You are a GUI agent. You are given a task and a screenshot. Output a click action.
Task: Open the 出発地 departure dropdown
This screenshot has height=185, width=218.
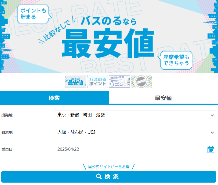[136, 115]
